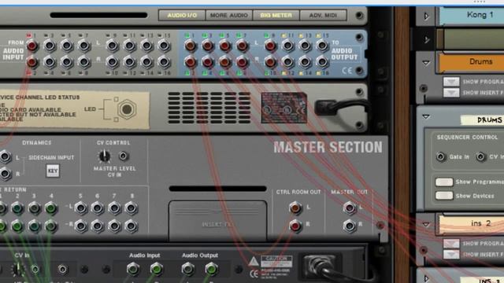Viewport: 504px width, 283px height.
Task: Click the DRUMS combinator tape label
Action: (483, 120)
